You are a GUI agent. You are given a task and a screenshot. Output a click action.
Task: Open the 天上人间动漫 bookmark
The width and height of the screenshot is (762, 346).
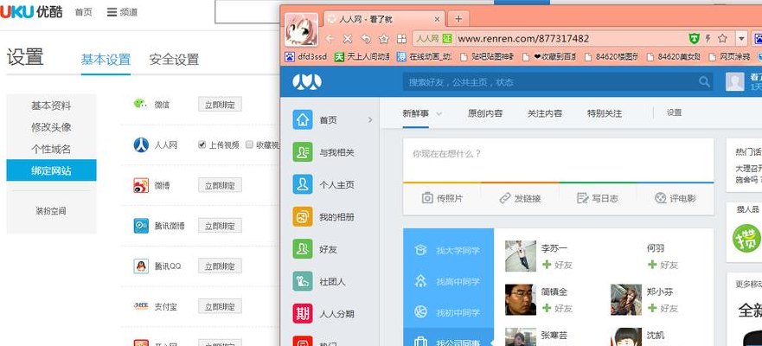coord(362,57)
